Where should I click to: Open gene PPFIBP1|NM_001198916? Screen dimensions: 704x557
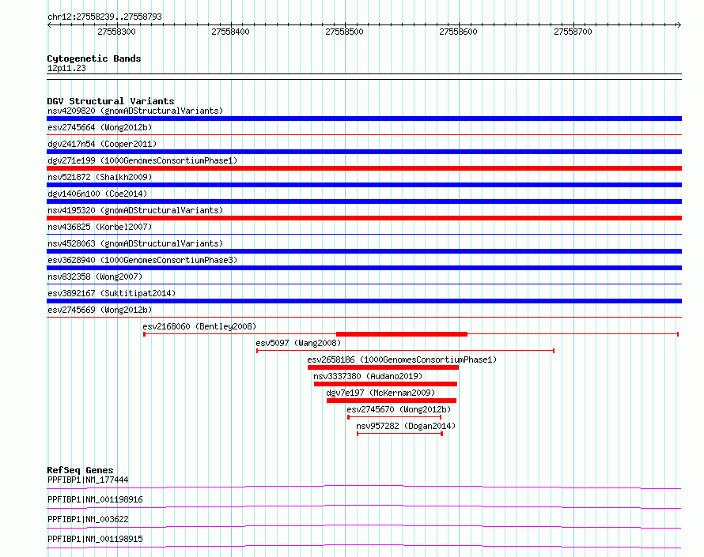95,499
